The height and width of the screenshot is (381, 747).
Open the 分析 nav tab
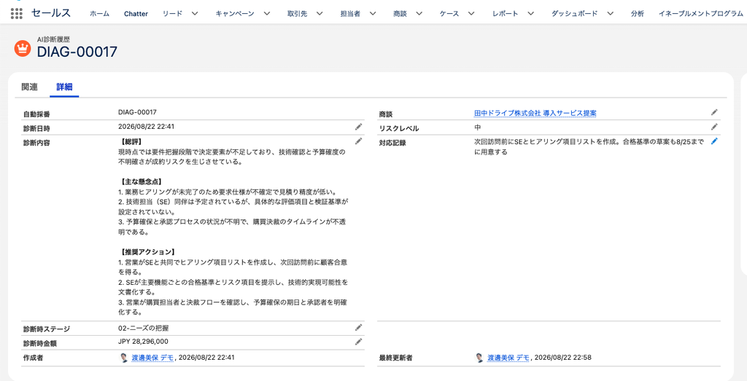[x=638, y=14]
